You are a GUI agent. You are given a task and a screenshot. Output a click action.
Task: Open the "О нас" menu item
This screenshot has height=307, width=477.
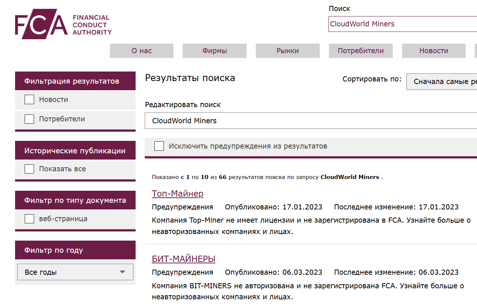(x=141, y=51)
